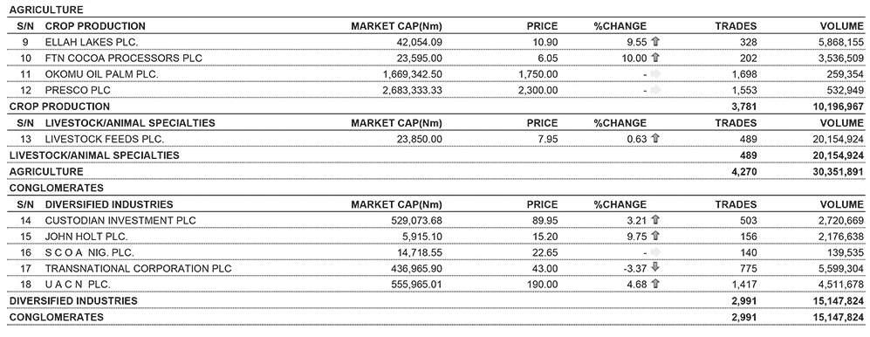Click the up arrow beside ELLAH LAKES 9.55
The image size is (870, 337).
(x=655, y=42)
